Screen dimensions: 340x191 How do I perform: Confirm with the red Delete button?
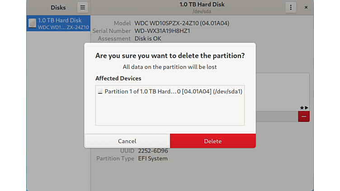coord(212,141)
